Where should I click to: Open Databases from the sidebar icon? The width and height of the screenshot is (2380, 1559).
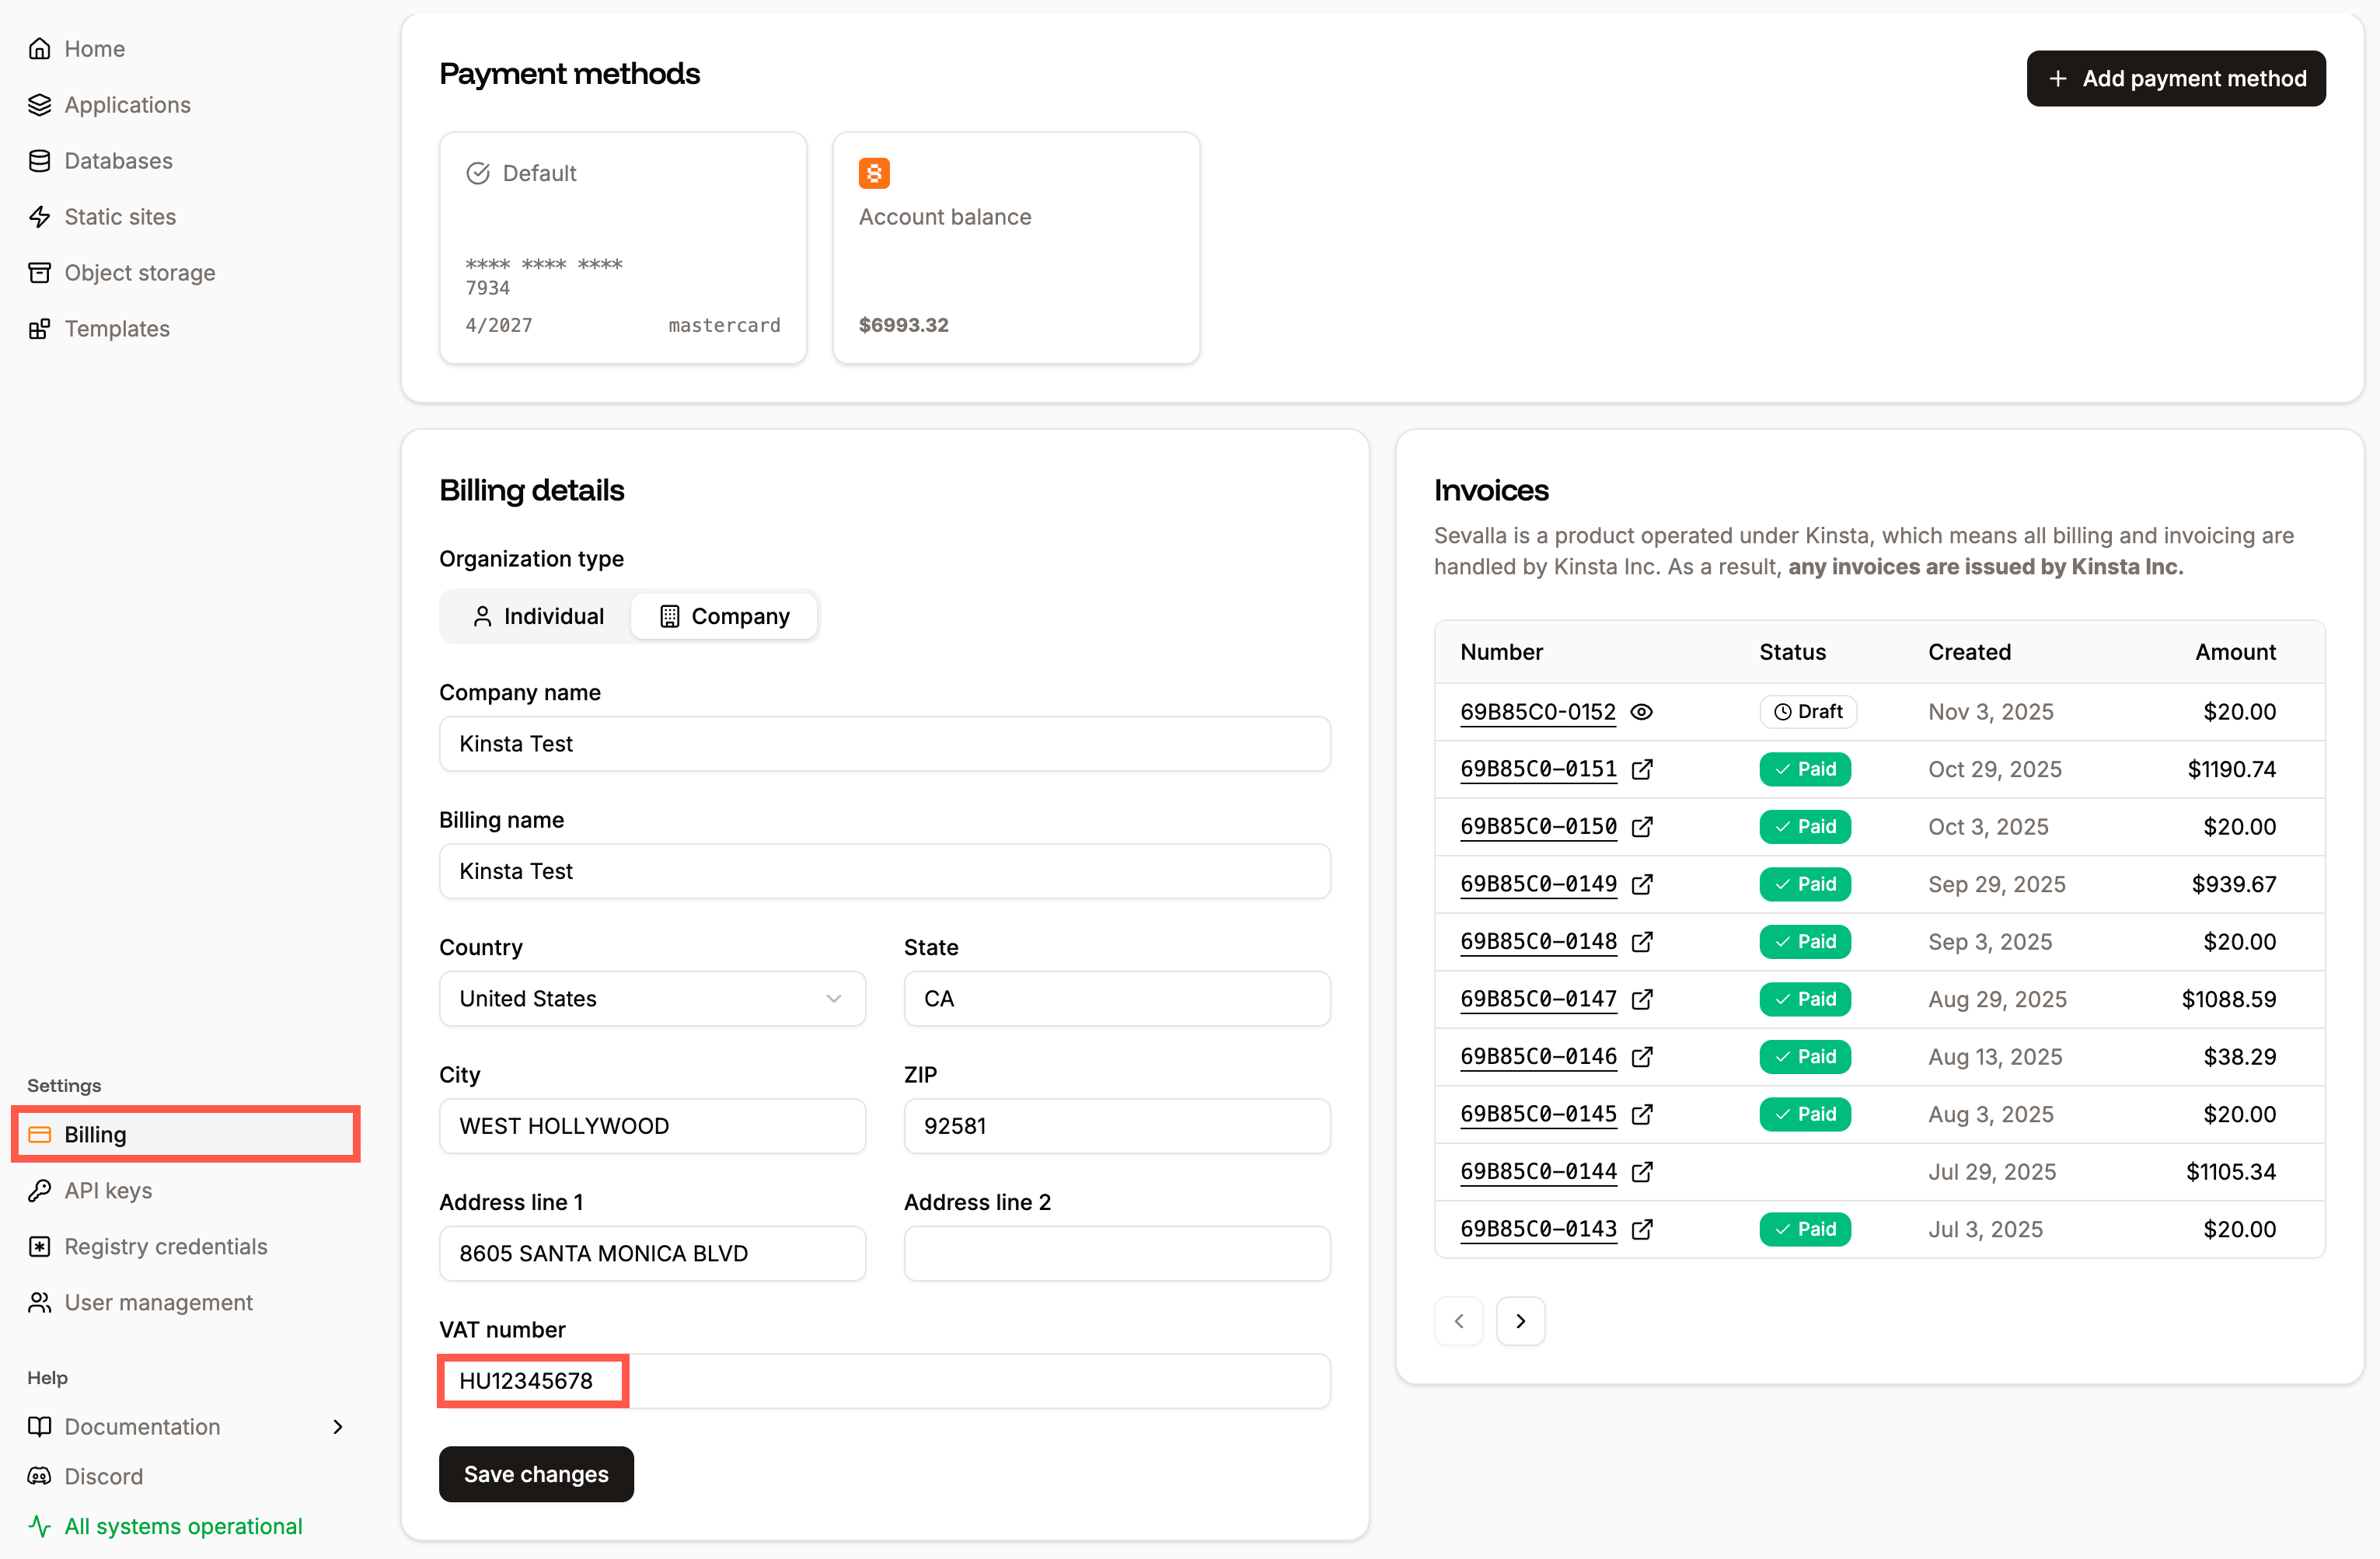pos(40,160)
